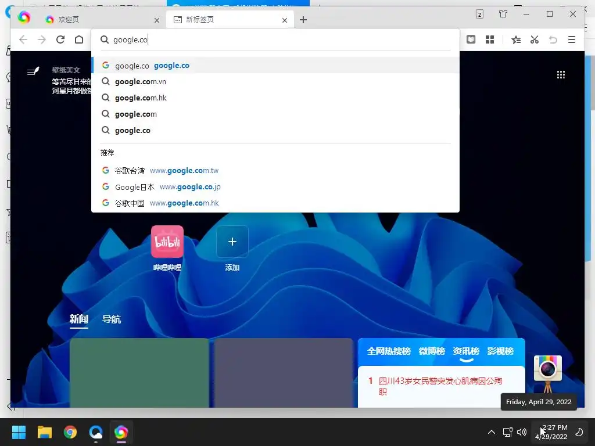Click the colorful 360 browser taskbar icon

click(x=121, y=432)
